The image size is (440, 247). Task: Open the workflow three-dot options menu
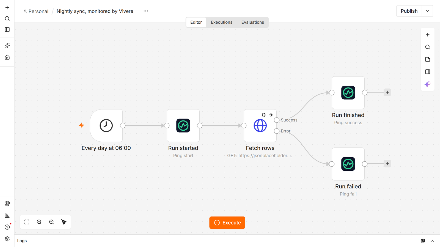[146, 11]
